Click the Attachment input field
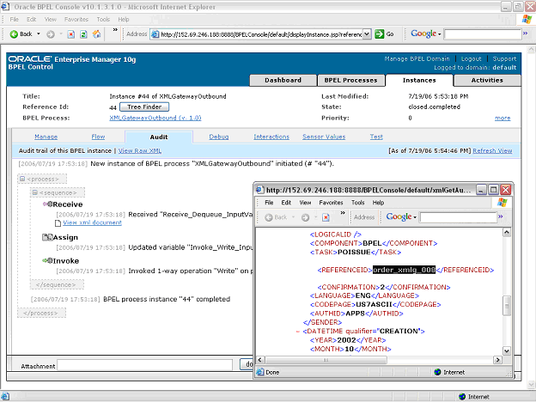This screenshot has width=536, height=402. pos(144,365)
